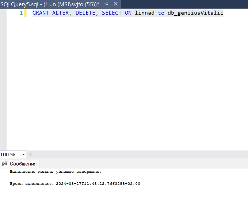Click the Сообщения tab icon
248x202 pixels.
(x=5, y=164)
